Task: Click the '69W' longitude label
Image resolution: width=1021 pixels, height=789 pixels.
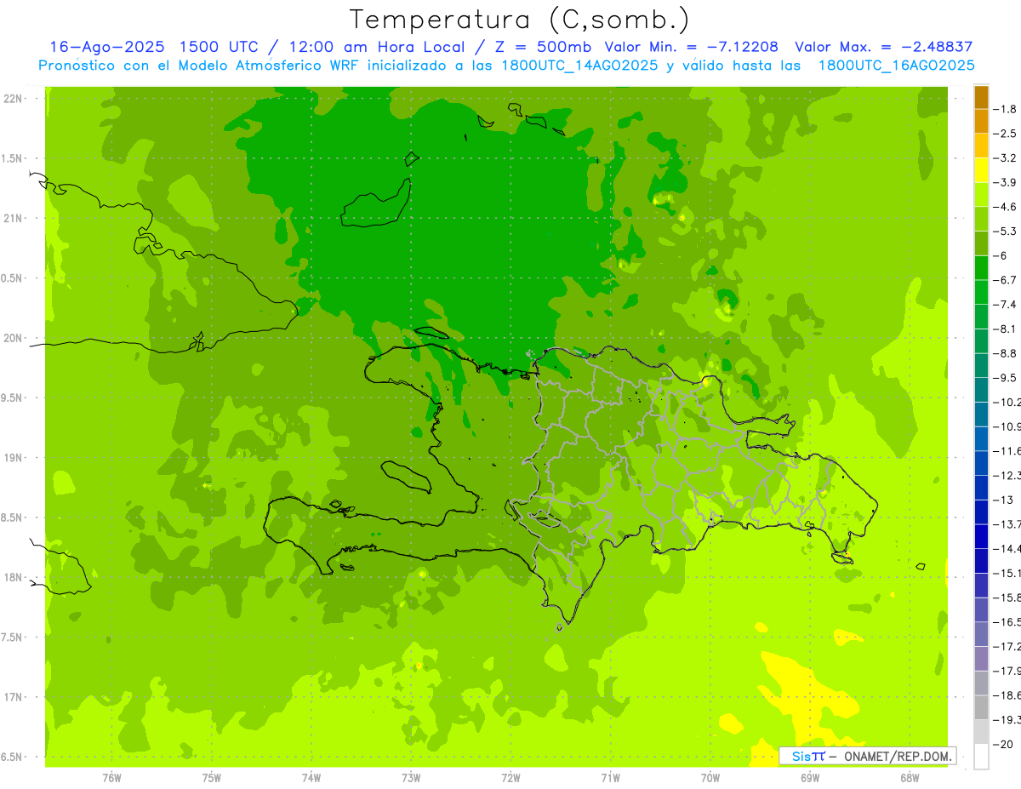Action: coord(809,778)
